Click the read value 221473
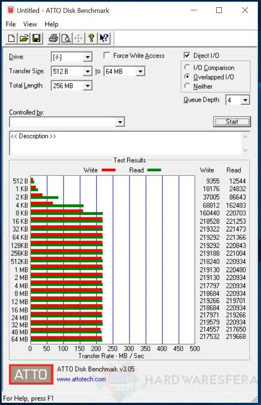261x405 pixels. 236,229
